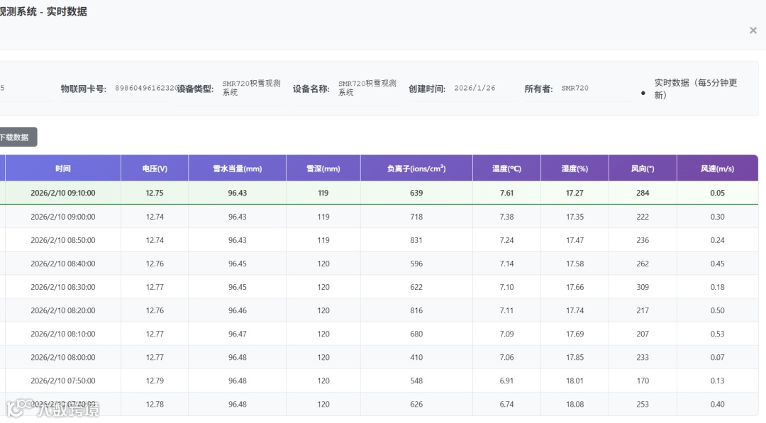Select the row timestamp 2026/2/10 09:00:00
The width and height of the screenshot is (766, 423).
click(63, 217)
